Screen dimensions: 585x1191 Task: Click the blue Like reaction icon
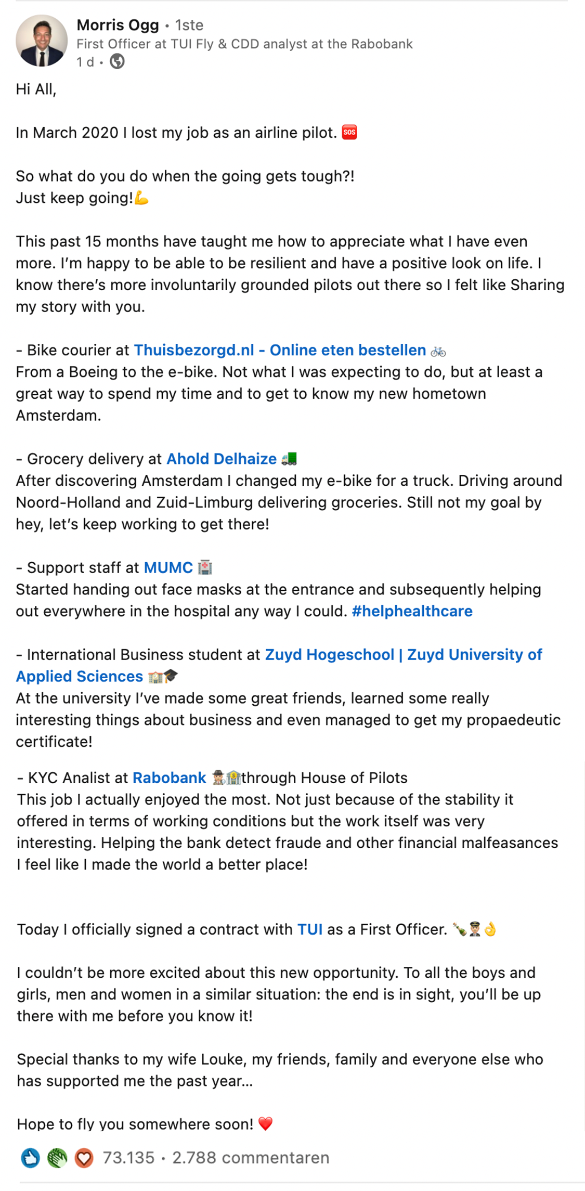[30, 1158]
